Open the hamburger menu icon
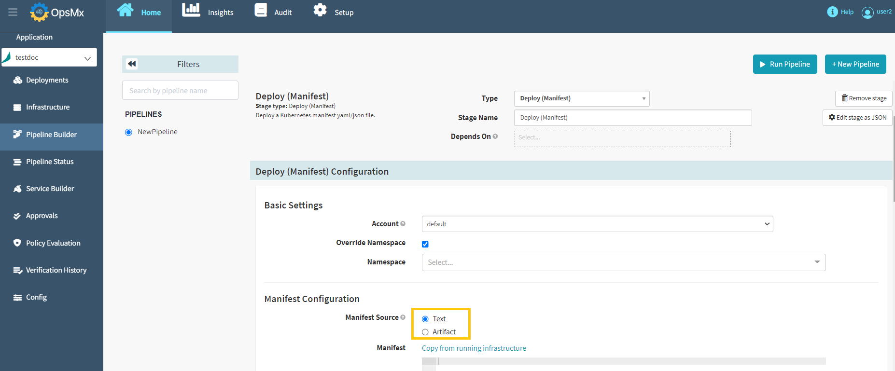This screenshot has height=371, width=895. (13, 12)
